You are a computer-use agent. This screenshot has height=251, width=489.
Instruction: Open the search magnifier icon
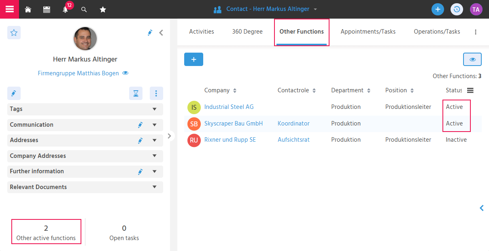[84, 9]
